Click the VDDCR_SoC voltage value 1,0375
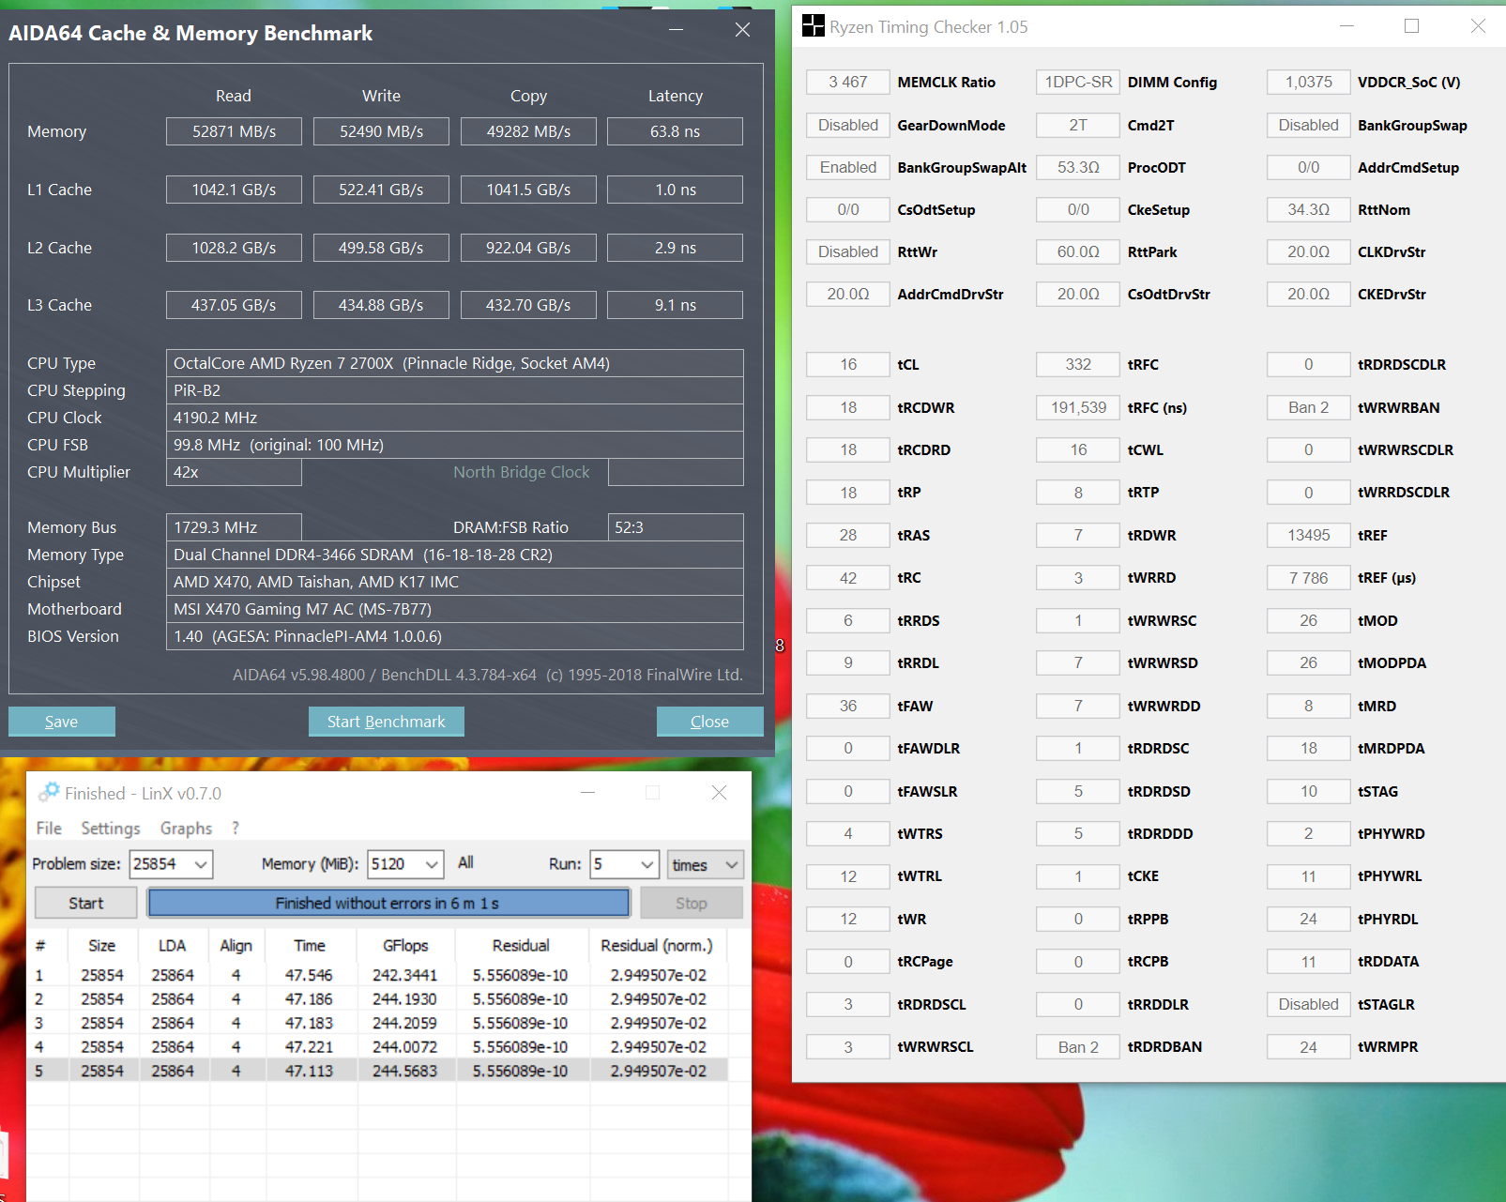The width and height of the screenshot is (1506, 1202). [1309, 82]
